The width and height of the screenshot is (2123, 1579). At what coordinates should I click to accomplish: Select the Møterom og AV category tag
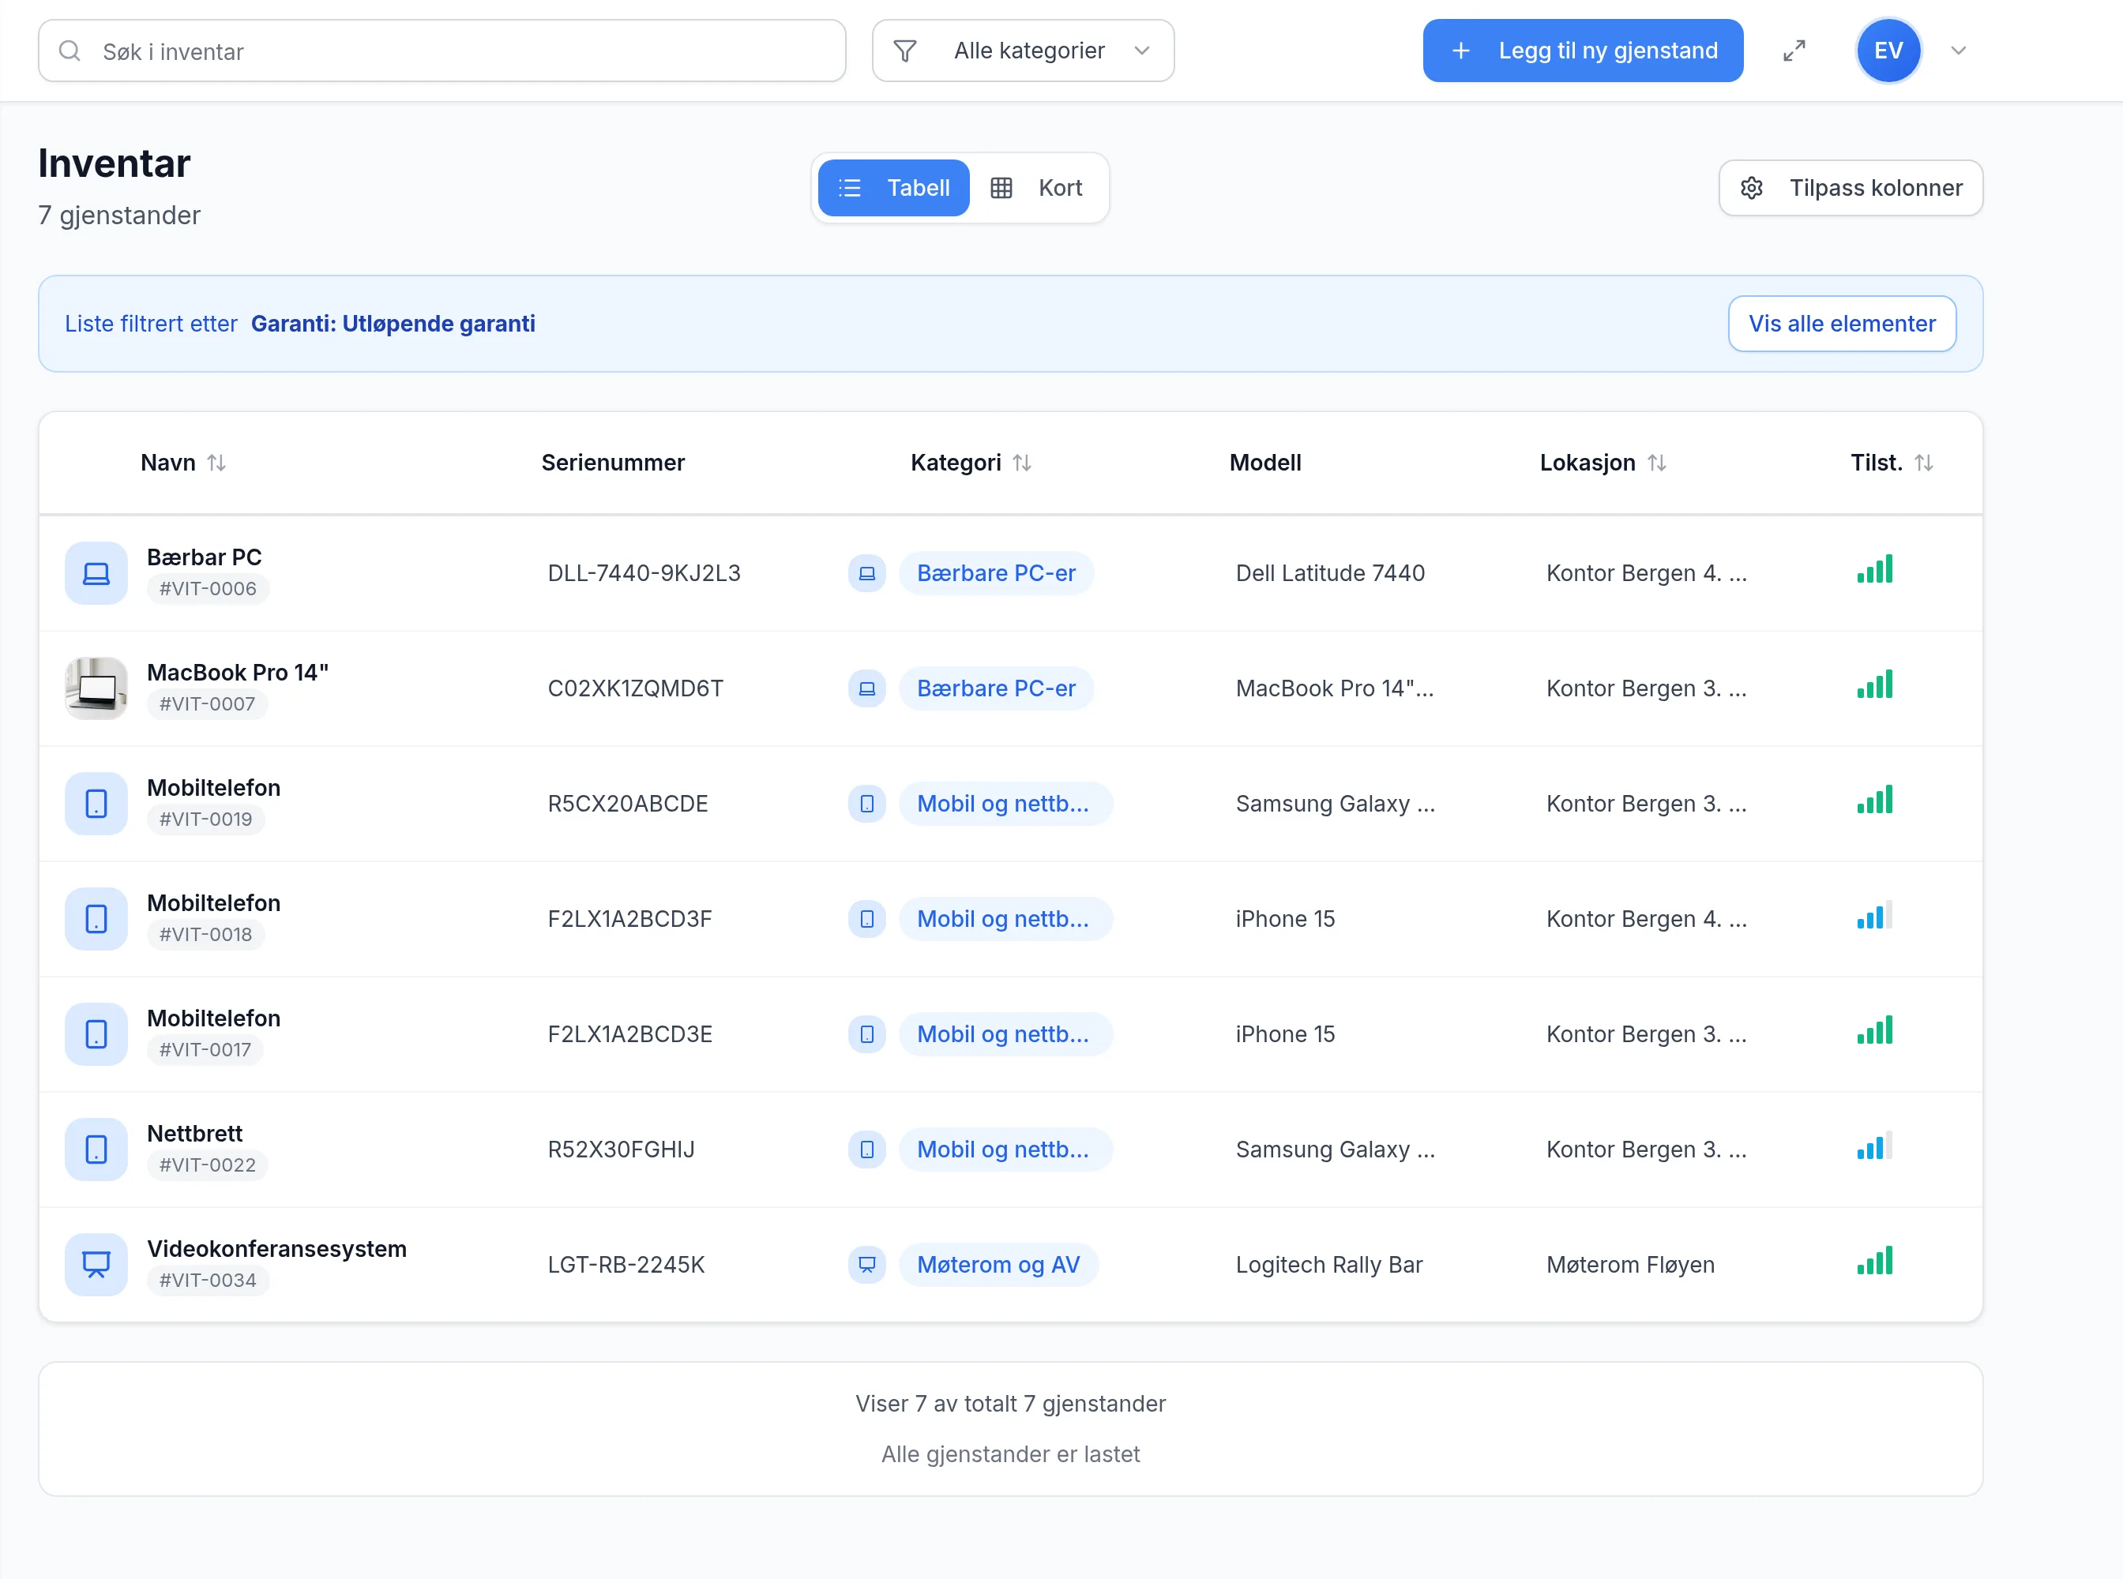pyautogui.click(x=998, y=1265)
